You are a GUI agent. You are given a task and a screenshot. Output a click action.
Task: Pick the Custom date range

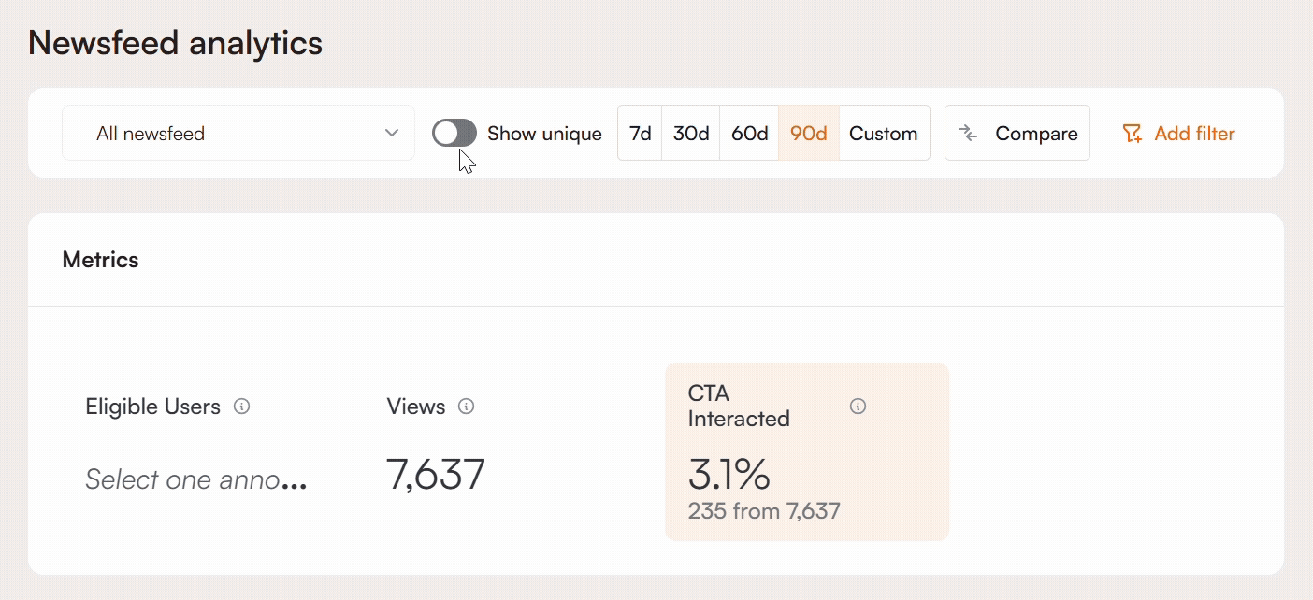point(883,134)
